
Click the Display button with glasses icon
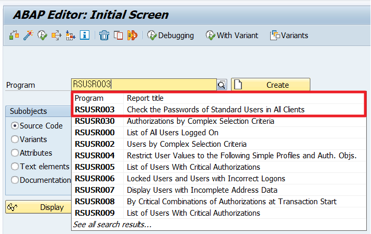coord(38,207)
